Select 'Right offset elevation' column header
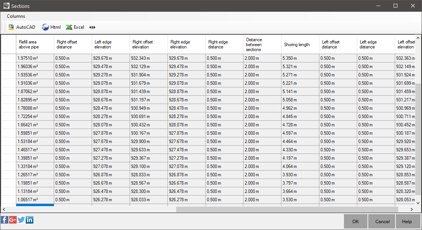 pyautogui.click(x=149, y=44)
